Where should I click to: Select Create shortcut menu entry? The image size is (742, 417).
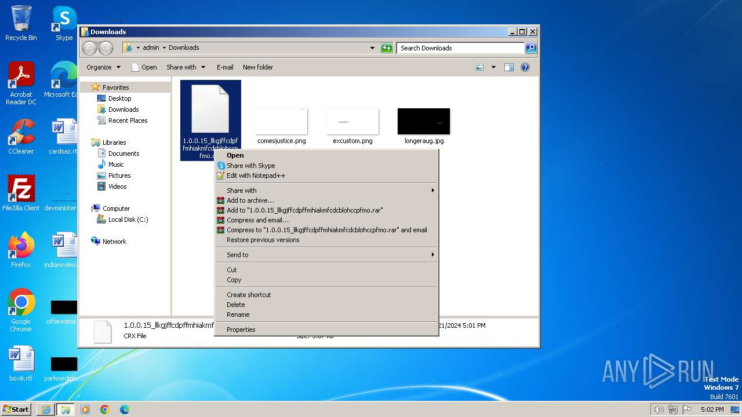(x=326, y=295)
